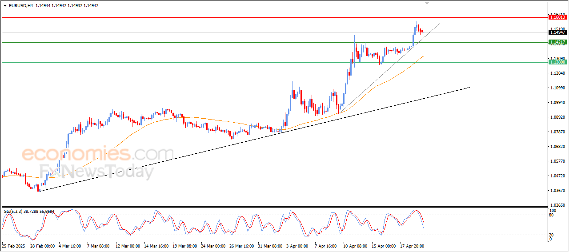The image size is (569, 252).
Task: Click the 7 Apr 16:00 date label
Action: click(327, 245)
